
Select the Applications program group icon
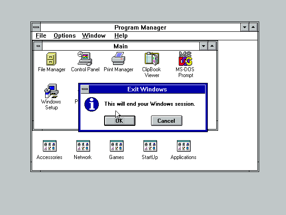184,146
